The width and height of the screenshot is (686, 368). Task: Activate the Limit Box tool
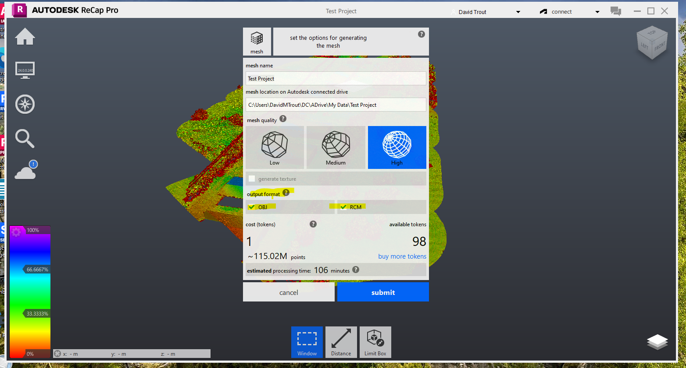click(x=375, y=342)
